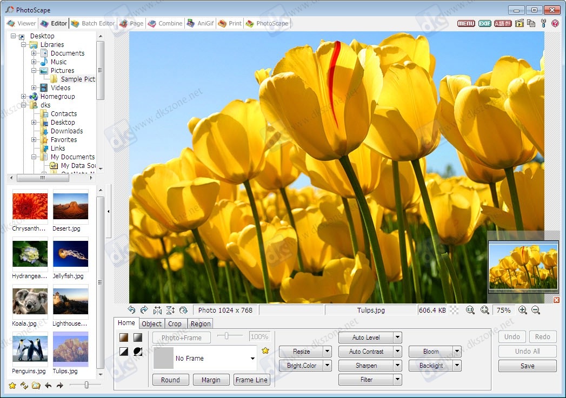The image size is (566, 398).
Task: Click the yellow star beside No Frame
Action: tap(265, 350)
